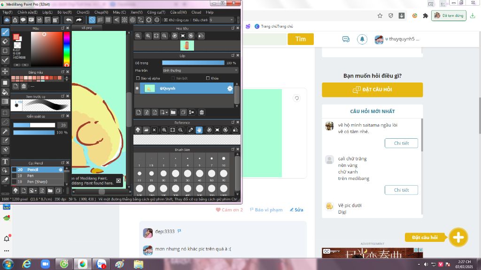Open Lớp(L) menu
Image resolution: width=481 pixels, height=270 pixels.
(47, 12)
